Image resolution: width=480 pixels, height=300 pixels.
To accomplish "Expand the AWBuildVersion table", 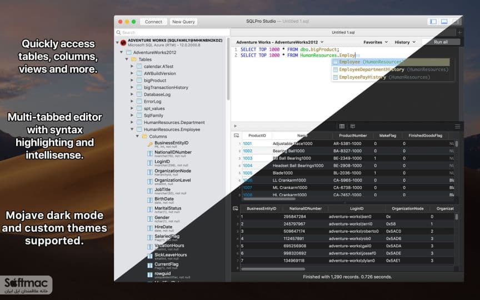I will point(132,73).
